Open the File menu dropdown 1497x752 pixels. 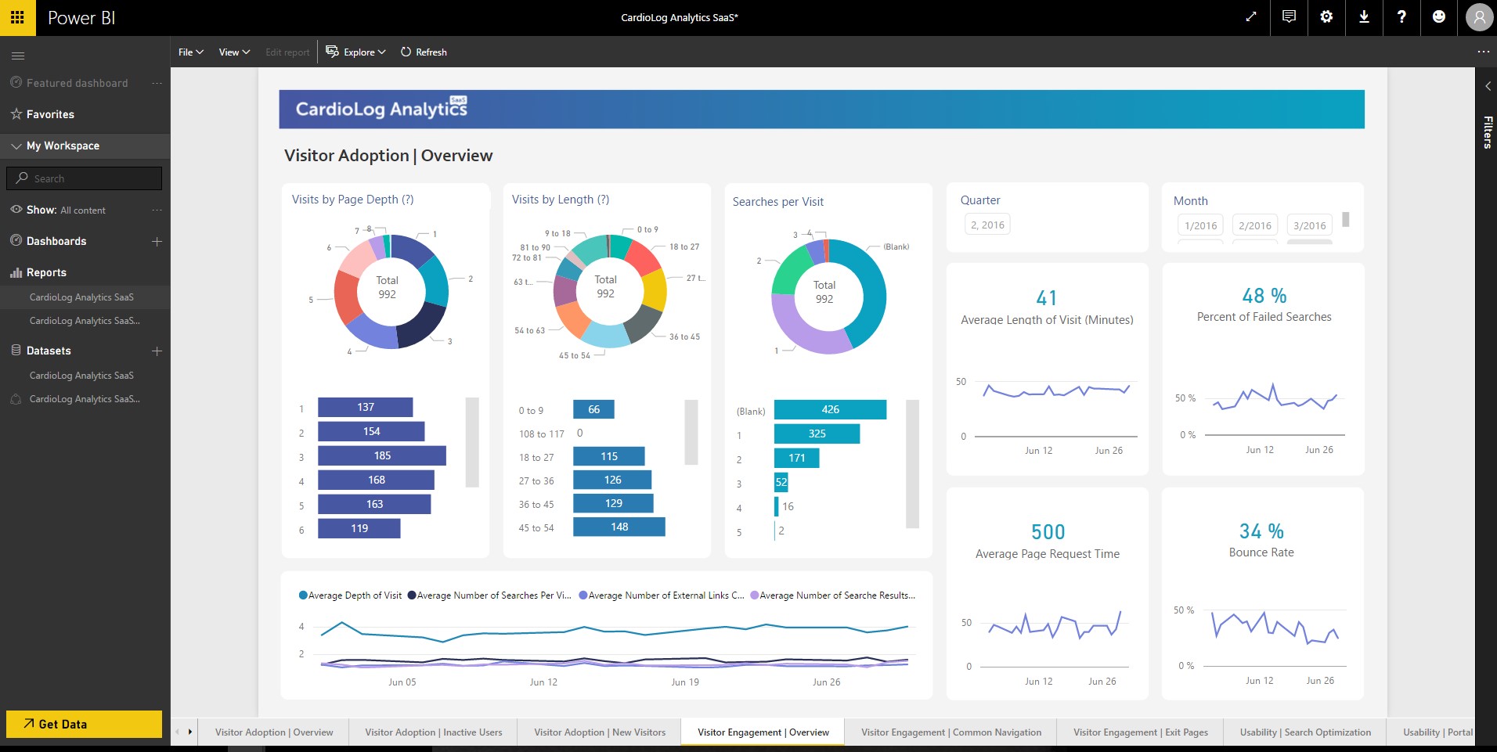[x=190, y=52]
